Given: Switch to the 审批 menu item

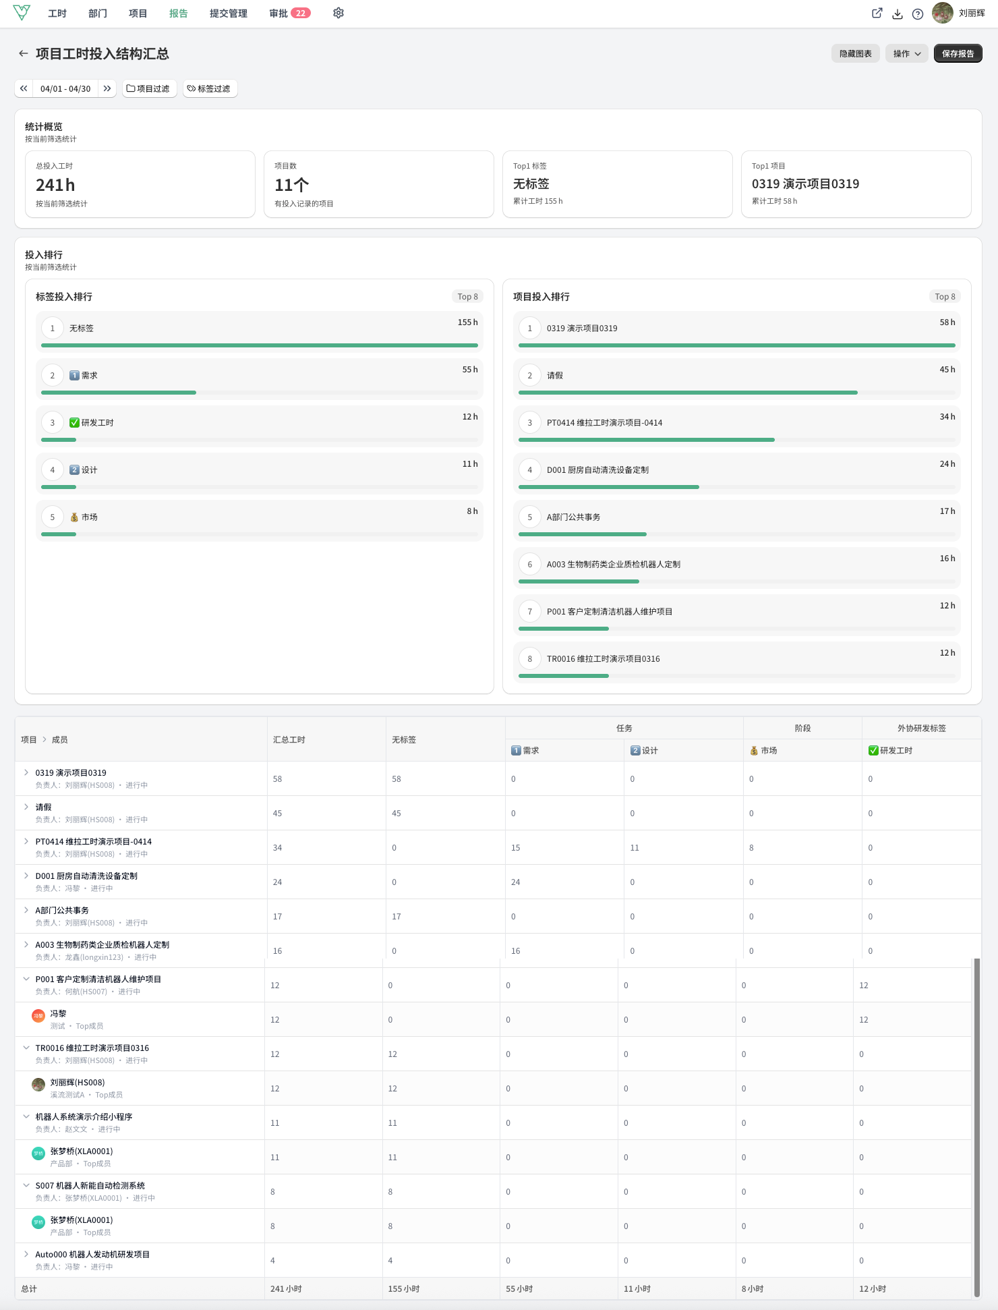Looking at the screenshot, I should (290, 13).
